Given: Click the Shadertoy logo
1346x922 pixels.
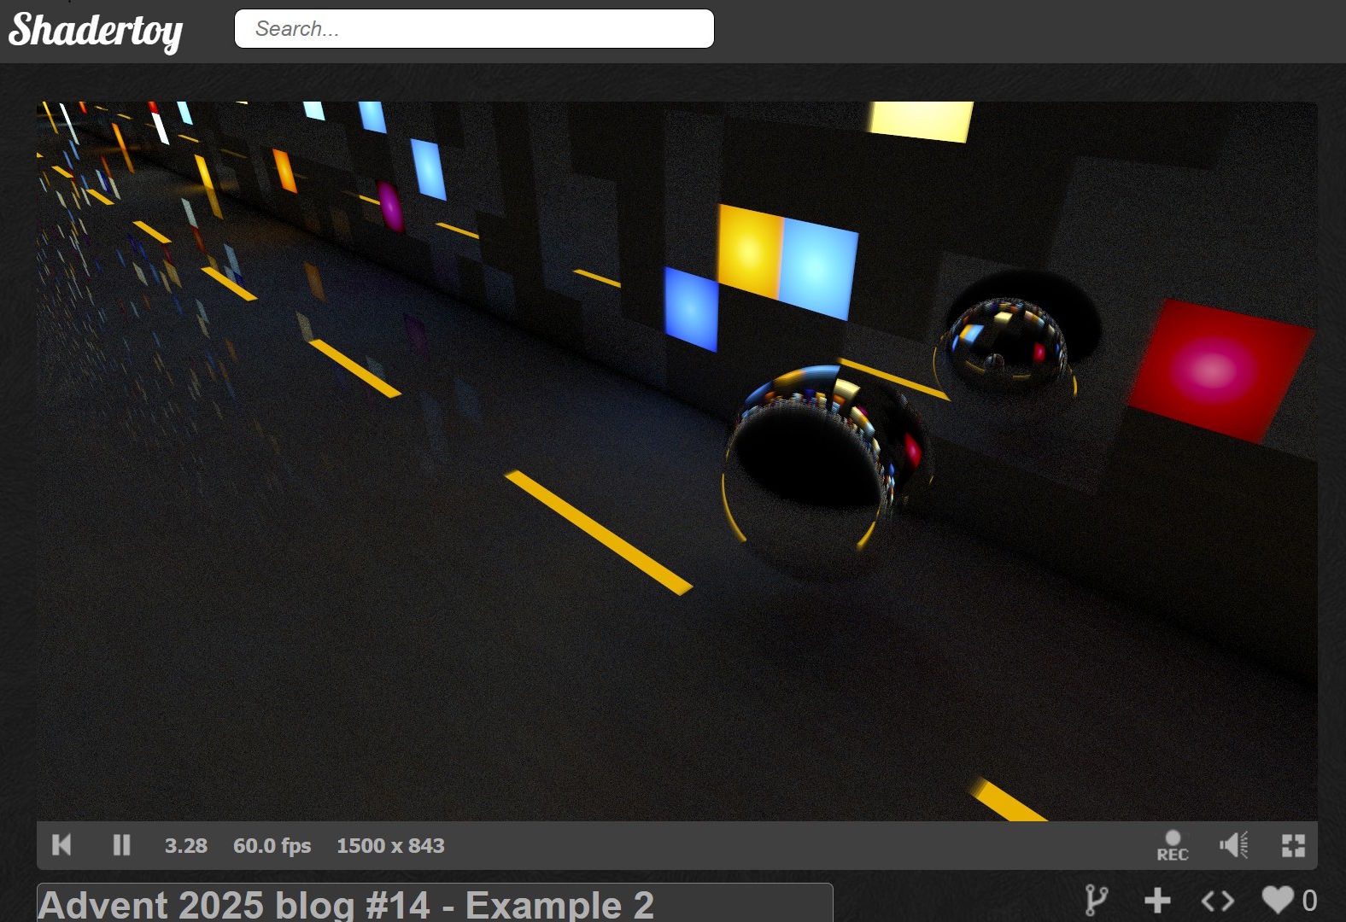Looking at the screenshot, I should [x=96, y=31].
